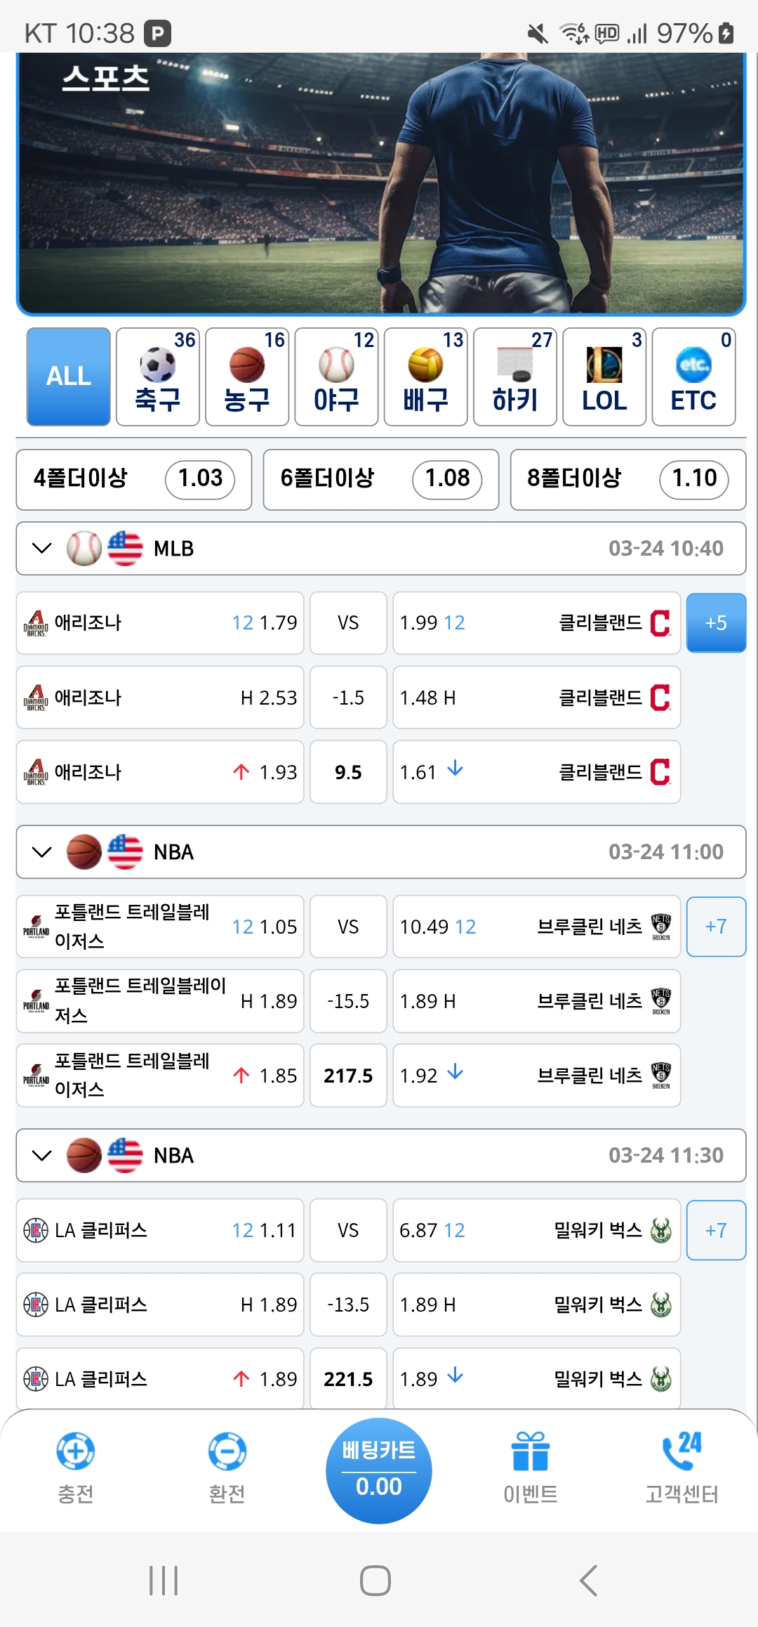
Task: Tap the Android back navigation icon
Action: pos(588,1581)
